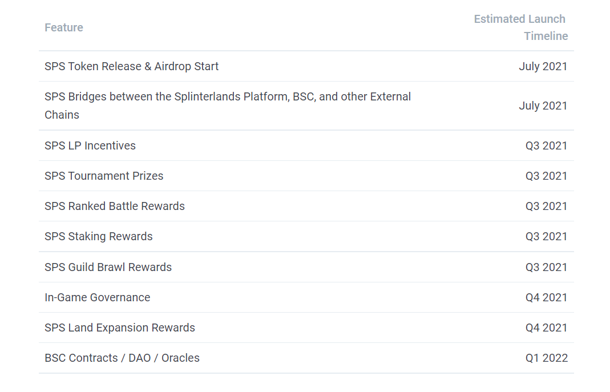Select the SPS Land Expansion Rewards entry
The width and height of the screenshot is (610, 392).
tap(120, 328)
